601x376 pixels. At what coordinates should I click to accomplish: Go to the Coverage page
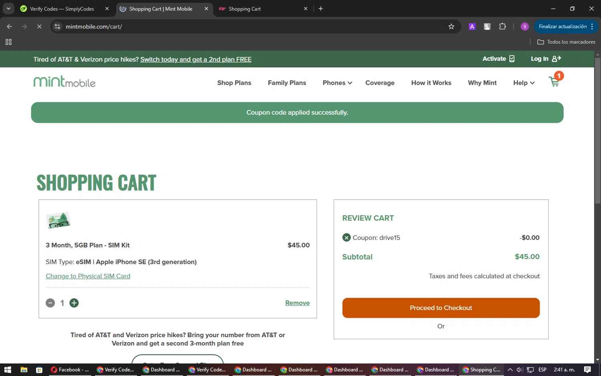coord(380,83)
